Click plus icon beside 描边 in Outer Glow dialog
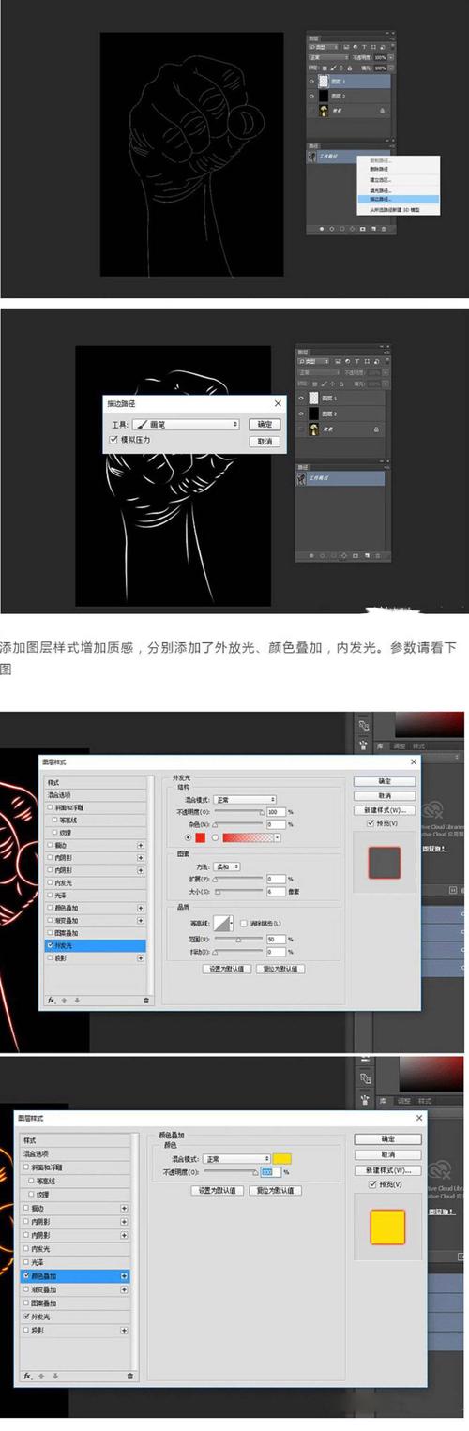 click(x=141, y=844)
